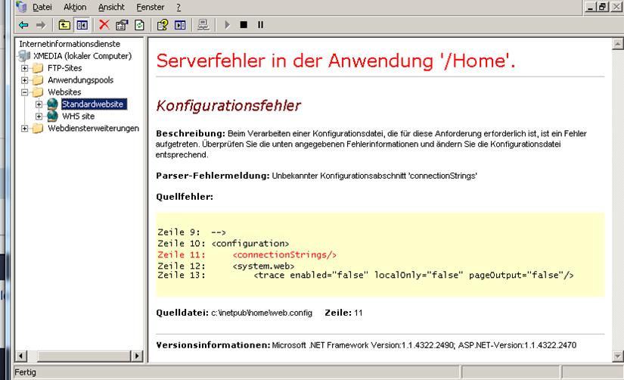
Task: Stop the site with stop icon
Action: 244,25
